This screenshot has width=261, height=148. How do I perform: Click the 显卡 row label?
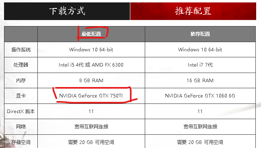pos(21,96)
